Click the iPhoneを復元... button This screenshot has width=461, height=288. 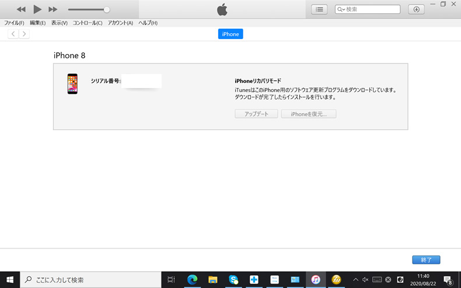click(x=309, y=114)
